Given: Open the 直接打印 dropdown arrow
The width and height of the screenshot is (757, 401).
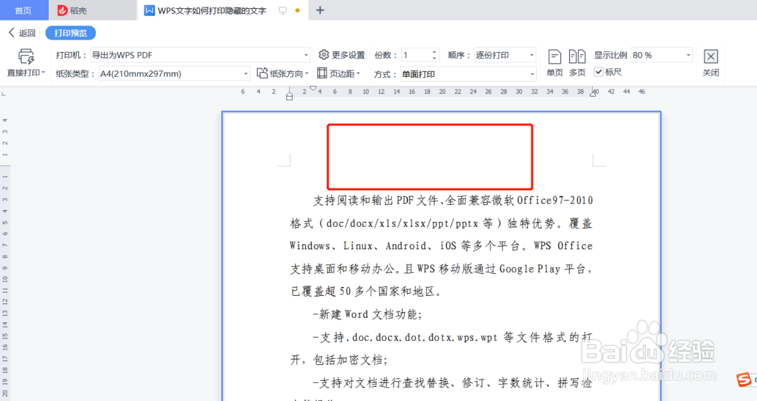Looking at the screenshot, I should point(43,73).
